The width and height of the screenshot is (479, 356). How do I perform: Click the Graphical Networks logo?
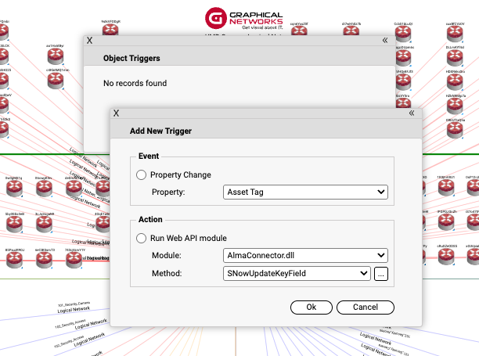(238, 19)
